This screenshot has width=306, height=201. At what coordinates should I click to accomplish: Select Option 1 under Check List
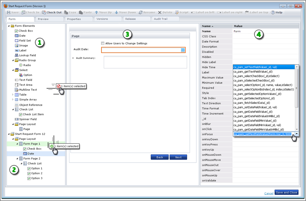(x=36, y=168)
